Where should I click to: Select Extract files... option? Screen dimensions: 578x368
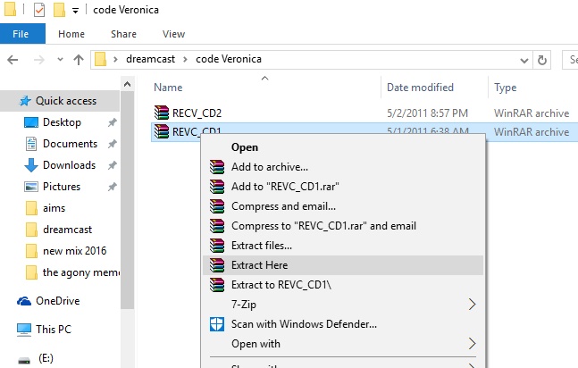click(x=343, y=246)
